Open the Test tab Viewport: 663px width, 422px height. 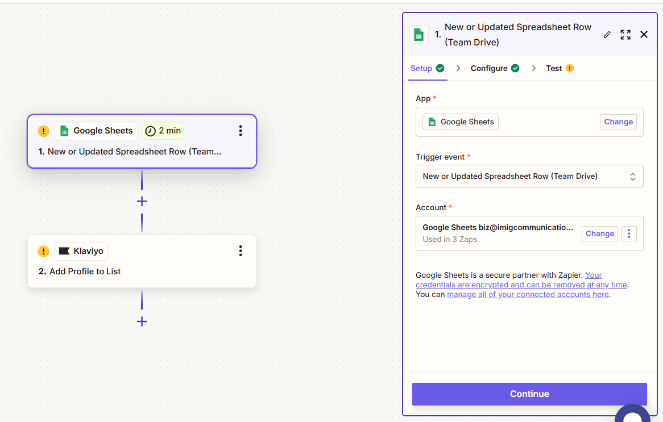[x=554, y=68]
